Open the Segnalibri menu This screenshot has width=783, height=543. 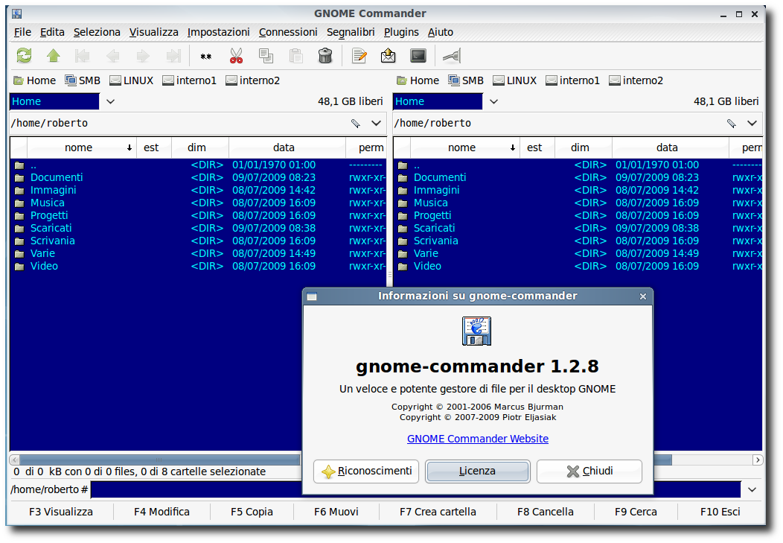coord(351,32)
